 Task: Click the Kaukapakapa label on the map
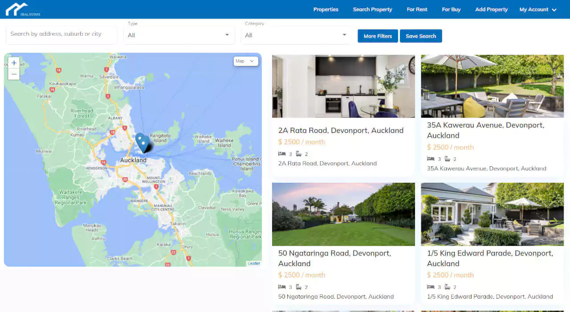[x=63, y=84]
